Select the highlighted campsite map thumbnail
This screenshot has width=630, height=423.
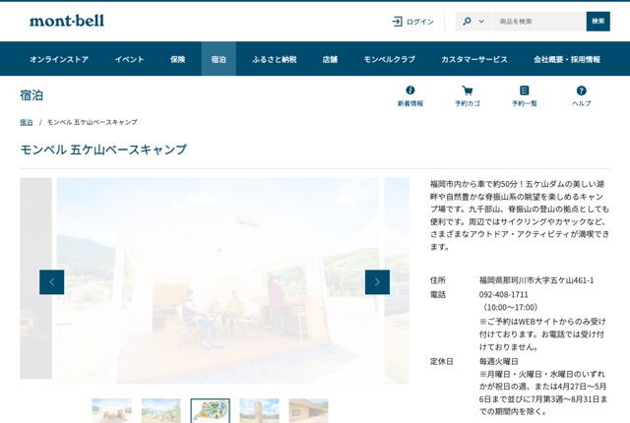point(210,410)
